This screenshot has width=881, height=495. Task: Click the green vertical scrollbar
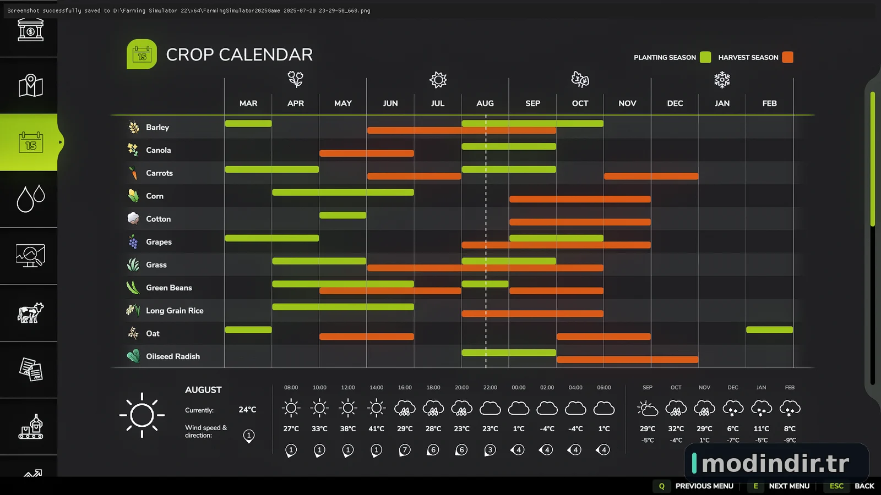click(x=872, y=158)
